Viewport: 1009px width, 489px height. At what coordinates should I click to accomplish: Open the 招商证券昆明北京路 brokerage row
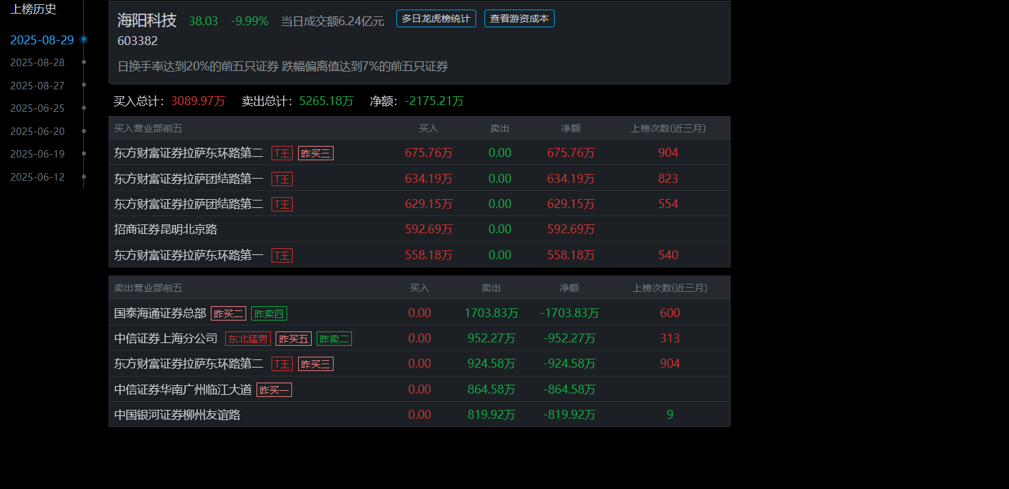420,229
